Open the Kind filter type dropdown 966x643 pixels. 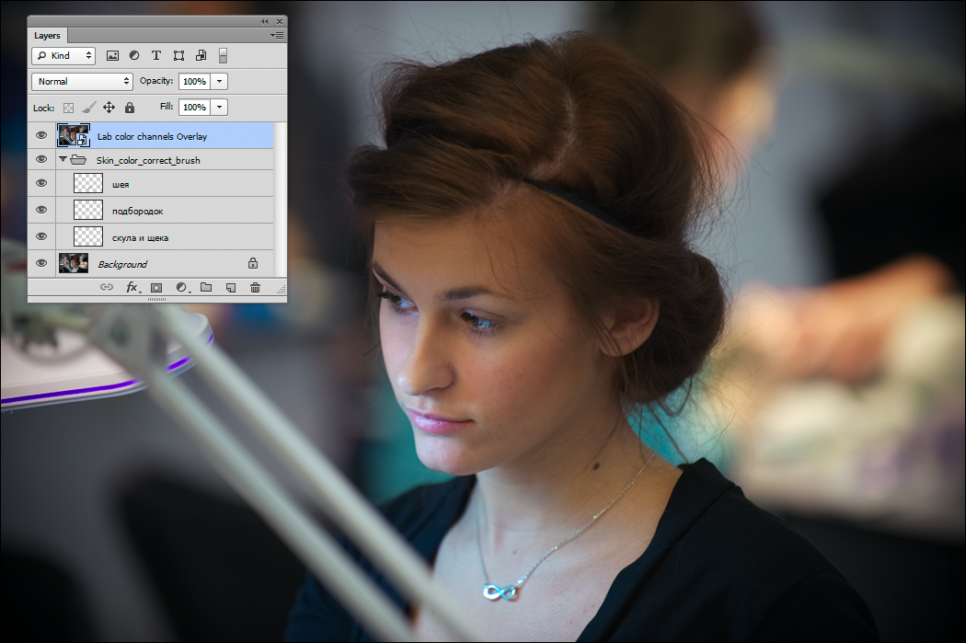pyautogui.click(x=63, y=56)
